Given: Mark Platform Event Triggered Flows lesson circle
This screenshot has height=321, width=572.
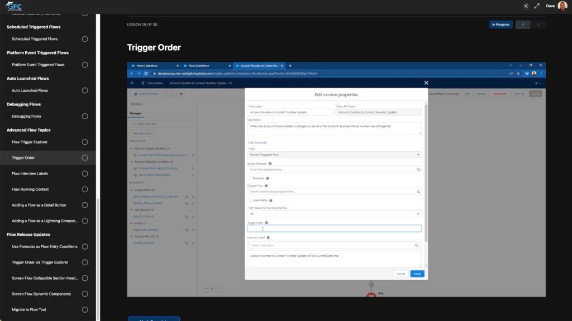Looking at the screenshot, I should [85, 65].
